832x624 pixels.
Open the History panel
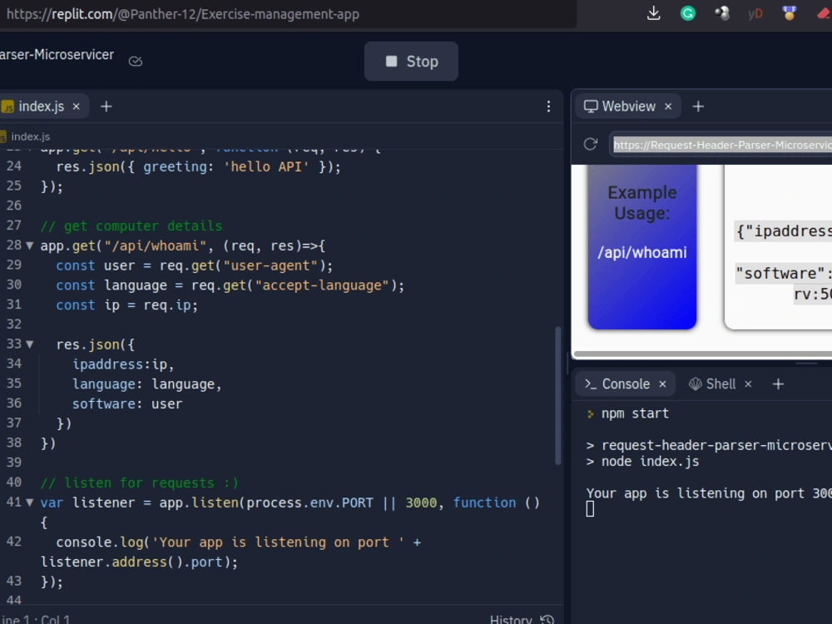pos(522,620)
